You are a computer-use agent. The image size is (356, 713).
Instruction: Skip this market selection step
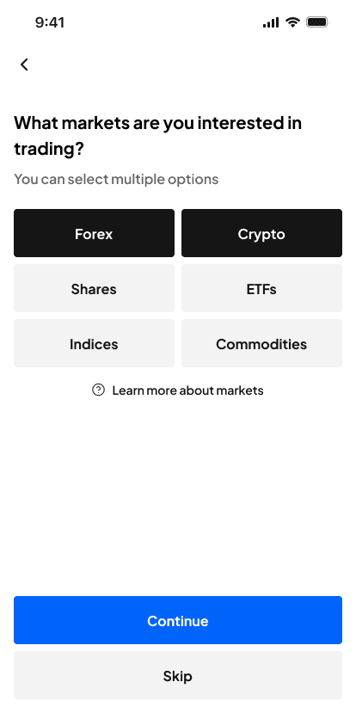tap(178, 675)
